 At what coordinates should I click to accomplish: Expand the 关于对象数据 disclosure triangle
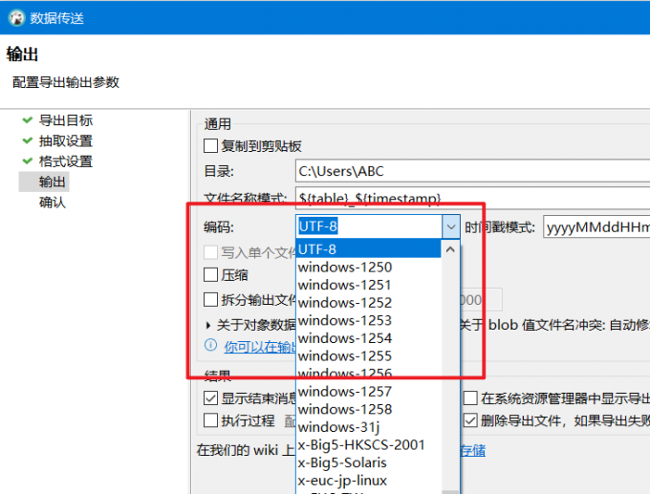pos(209,325)
